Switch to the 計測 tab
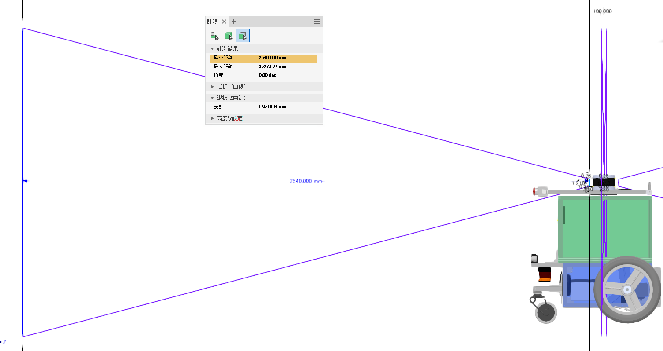 pos(212,21)
